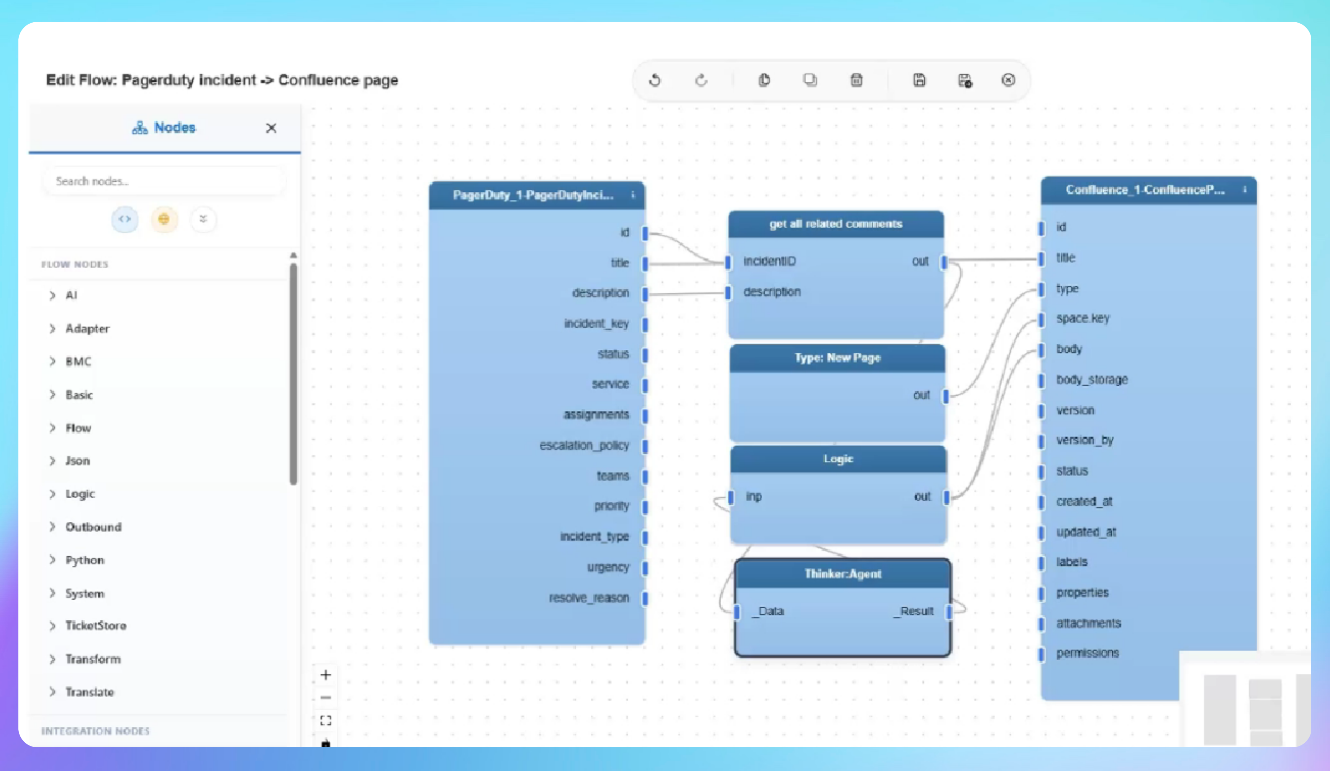Image resolution: width=1330 pixels, height=771 pixels.
Task: Click the zoom in plus button on canvas
Action: pos(326,675)
